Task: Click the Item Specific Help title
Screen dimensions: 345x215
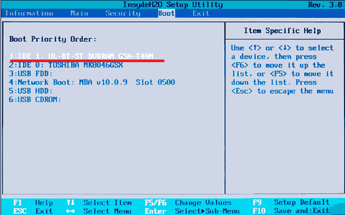Action: [282, 31]
